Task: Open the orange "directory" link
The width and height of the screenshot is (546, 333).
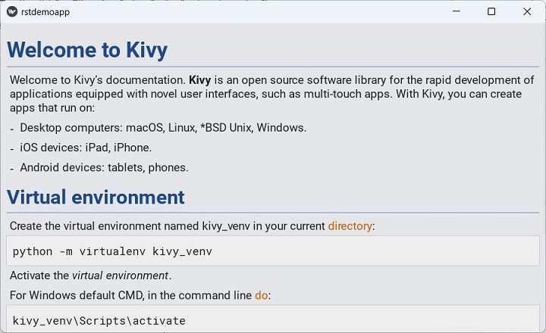Action: coord(350,226)
